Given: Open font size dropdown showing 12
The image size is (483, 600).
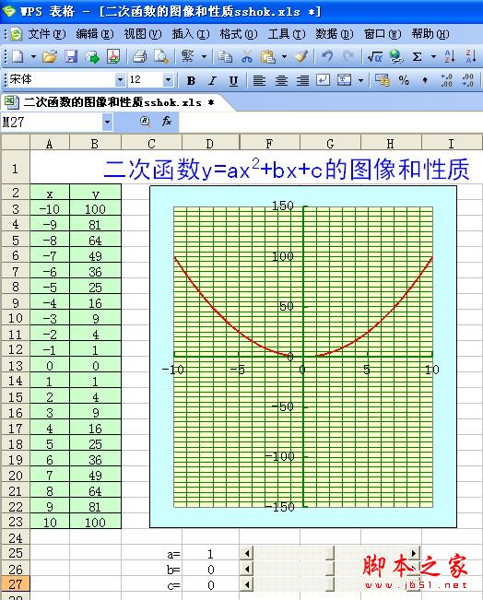Looking at the screenshot, I should tap(168, 80).
